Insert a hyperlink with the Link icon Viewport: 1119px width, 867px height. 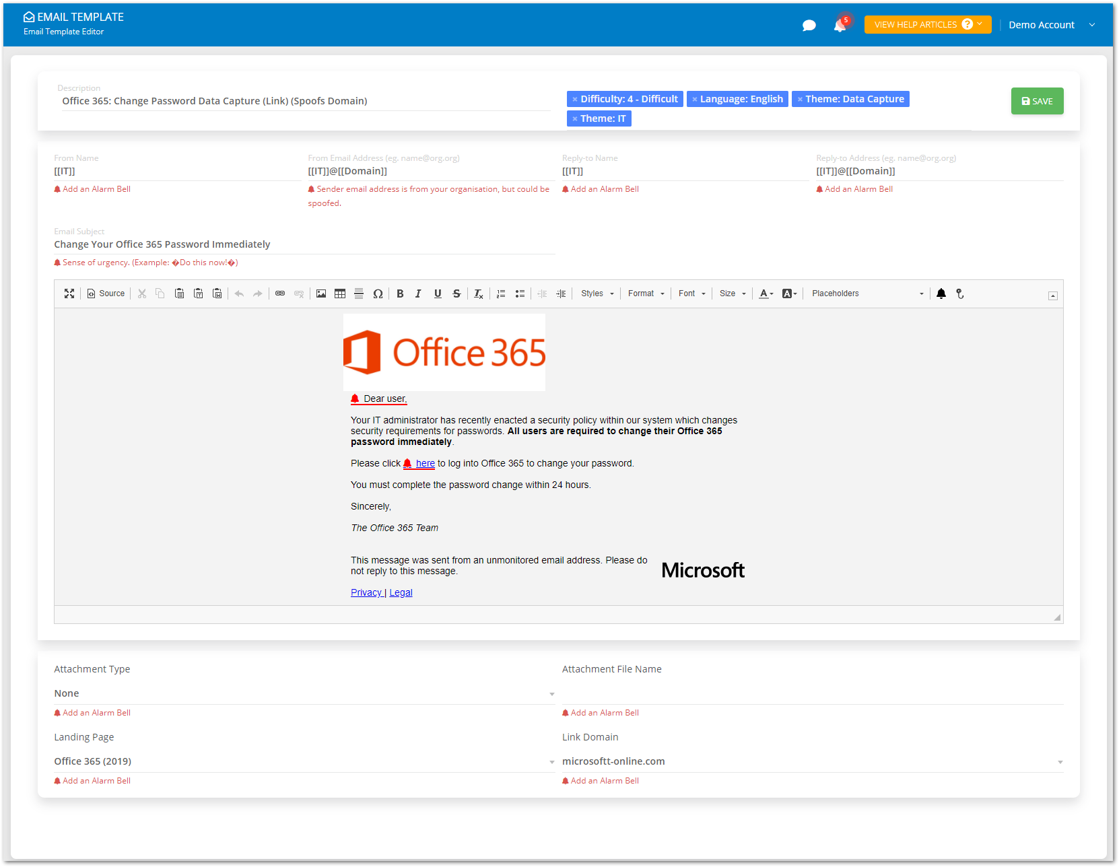click(x=280, y=293)
